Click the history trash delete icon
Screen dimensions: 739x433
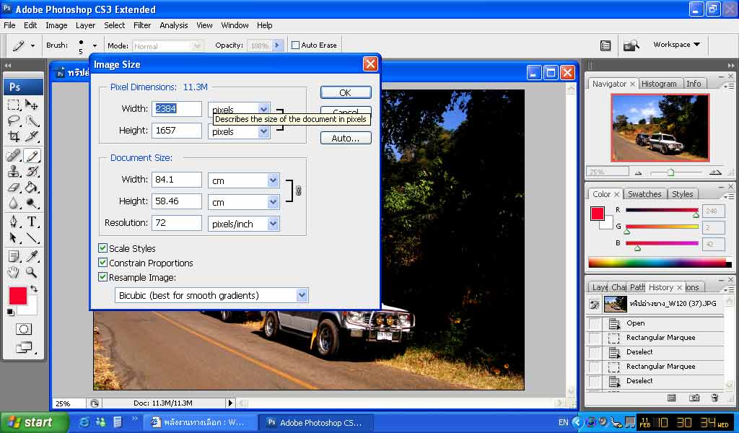click(714, 398)
